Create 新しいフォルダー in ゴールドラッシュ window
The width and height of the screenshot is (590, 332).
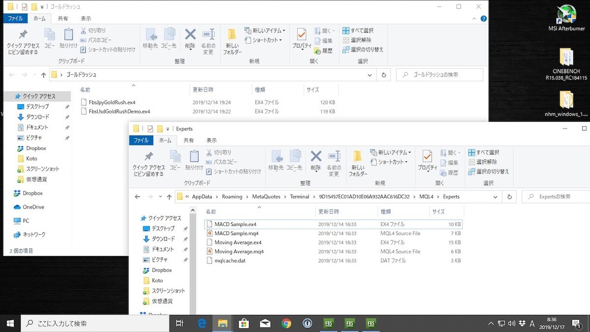point(233,41)
